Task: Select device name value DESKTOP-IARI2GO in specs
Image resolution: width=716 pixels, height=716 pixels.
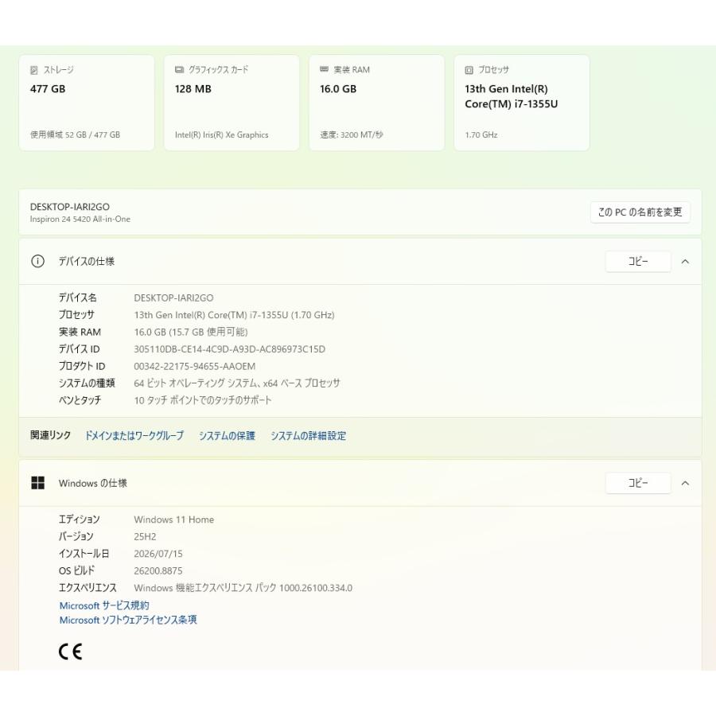Action: [173, 298]
